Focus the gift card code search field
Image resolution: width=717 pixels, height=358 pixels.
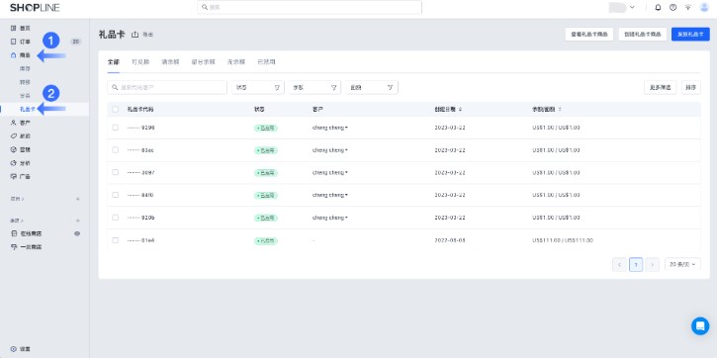click(x=167, y=87)
